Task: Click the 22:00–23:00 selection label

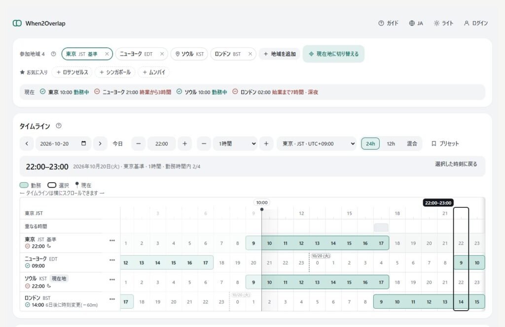Action: click(x=438, y=203)
